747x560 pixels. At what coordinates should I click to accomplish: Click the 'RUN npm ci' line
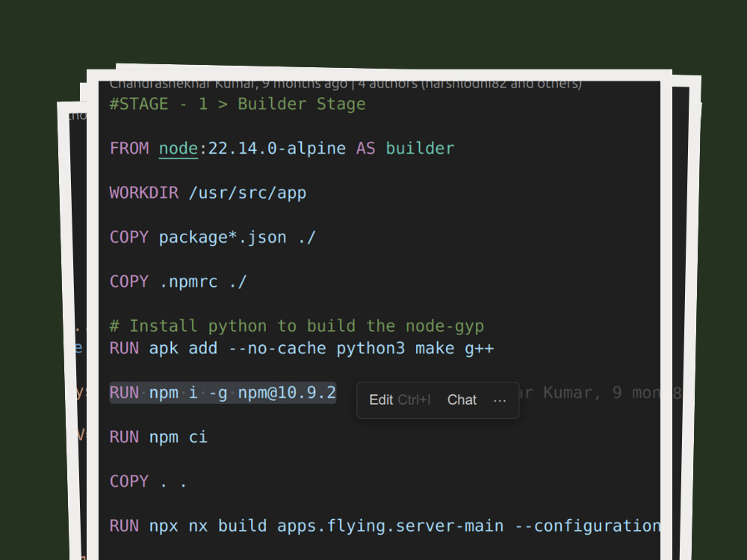click(158, 437)
